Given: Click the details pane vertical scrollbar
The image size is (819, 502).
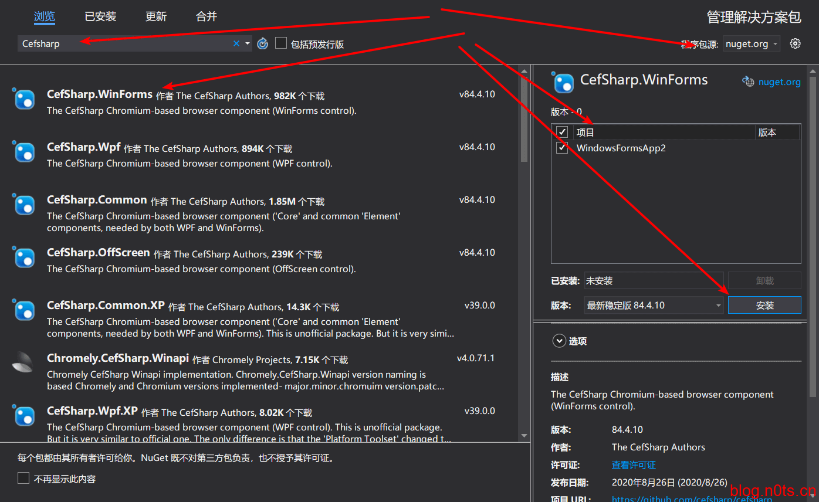Looking at the screenshot, I should (x=813, y=236).
